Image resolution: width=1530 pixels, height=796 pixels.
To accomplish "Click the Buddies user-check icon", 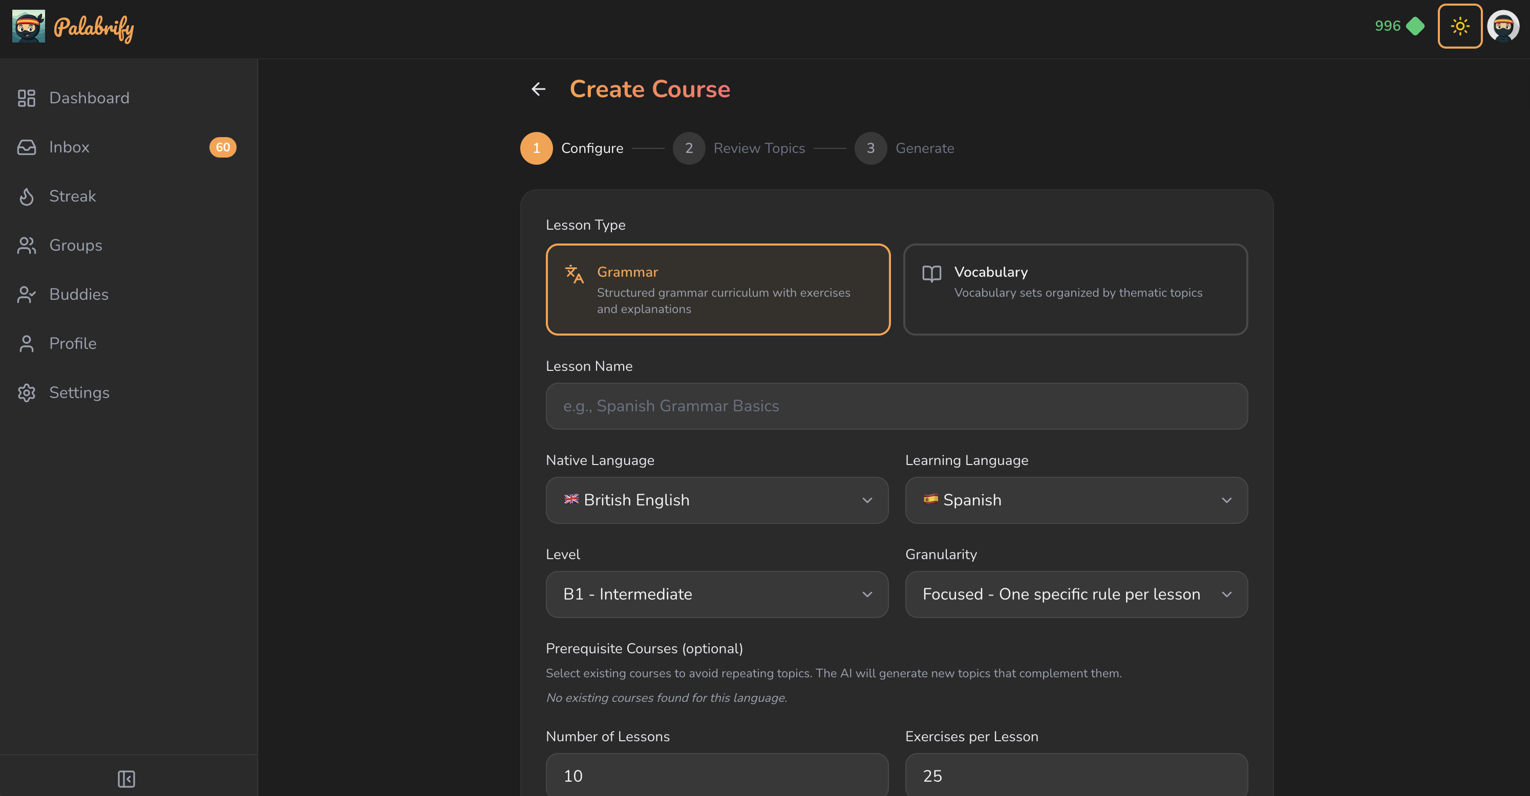I will point(27,295).
